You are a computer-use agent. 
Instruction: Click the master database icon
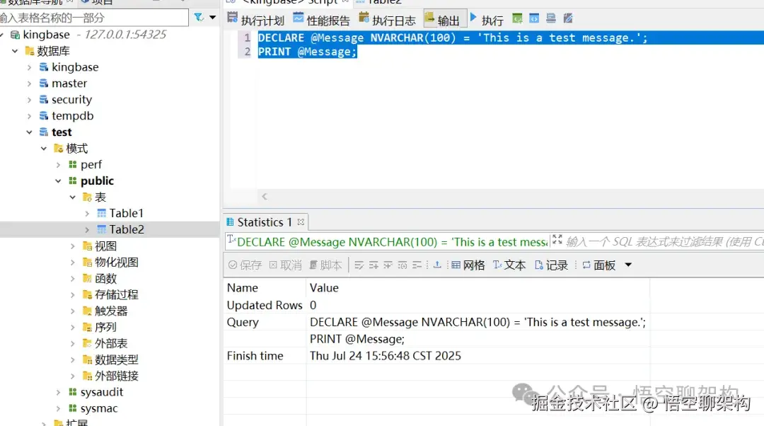point(44,84)
